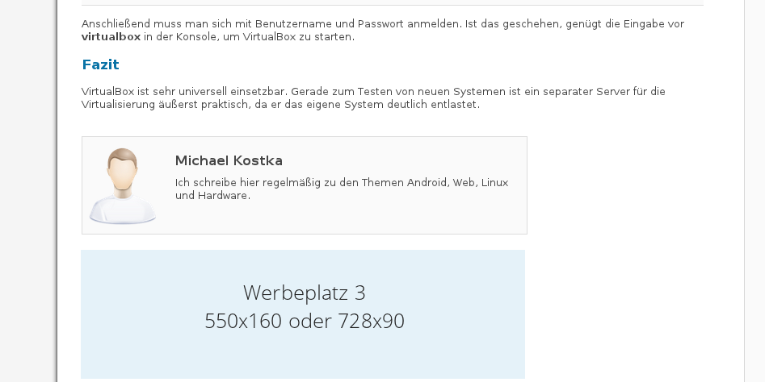This screenshot has width=765, height=382.
Task: Click the word "Themen" in the author bio
Action: 381,183
